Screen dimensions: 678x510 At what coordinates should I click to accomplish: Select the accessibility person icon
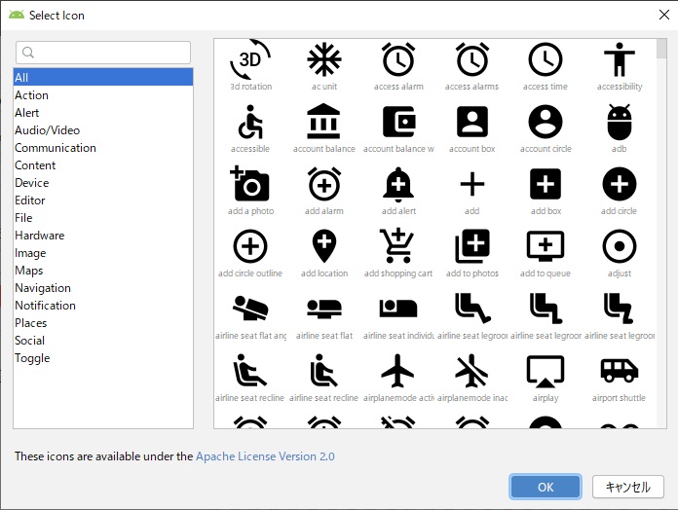620,59
